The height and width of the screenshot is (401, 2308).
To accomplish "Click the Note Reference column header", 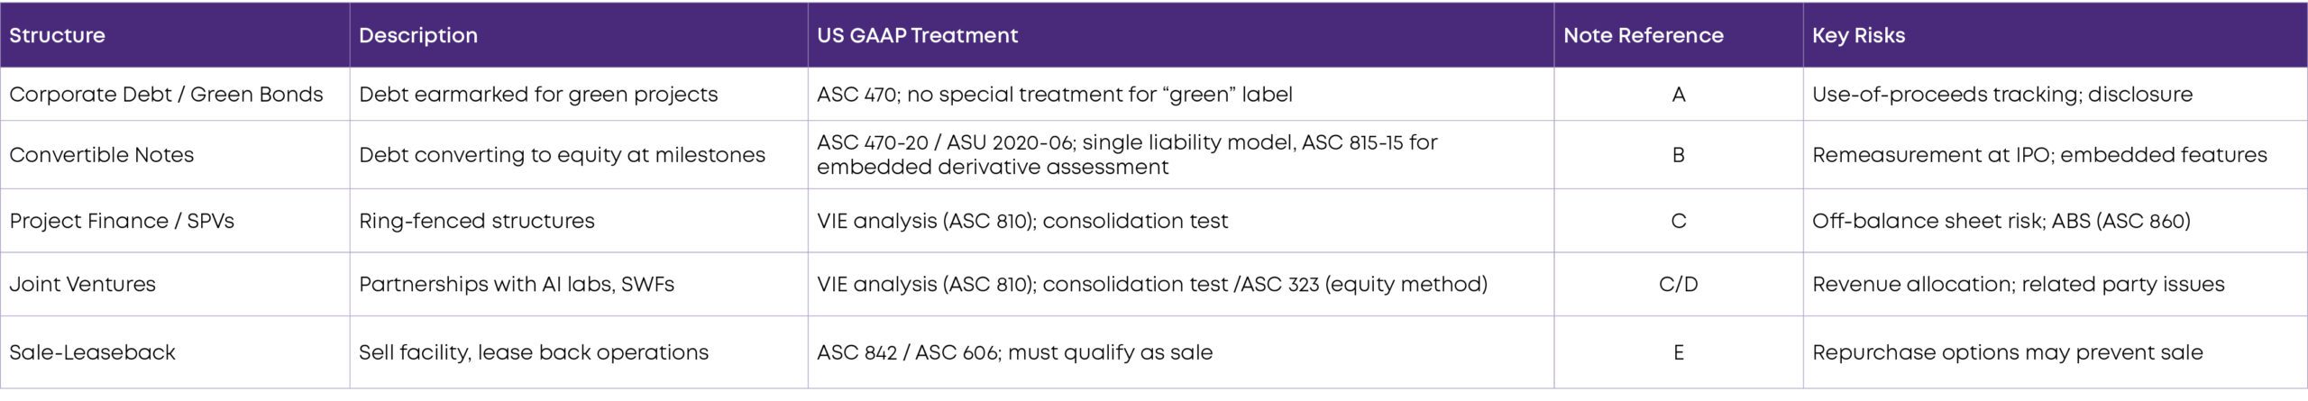I will click(x=1643, y=35).
